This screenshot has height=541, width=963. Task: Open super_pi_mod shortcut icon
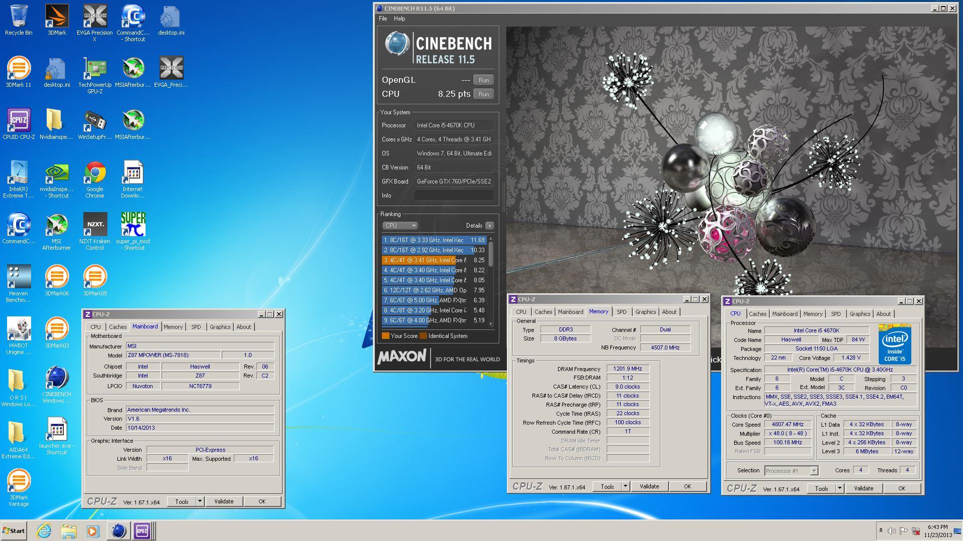point(133,232)
